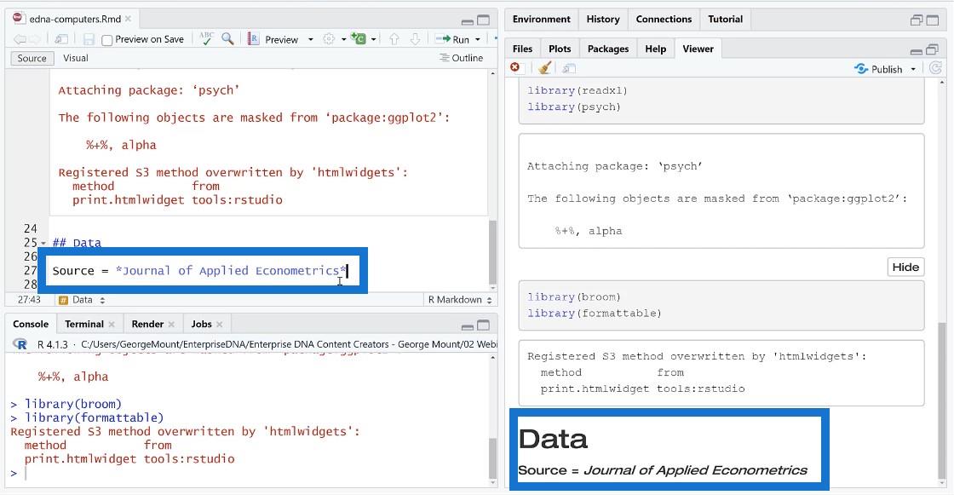Screen dimensions: 954x495
Task: Switch to the Jobs tab
Action: coord(201,324)
